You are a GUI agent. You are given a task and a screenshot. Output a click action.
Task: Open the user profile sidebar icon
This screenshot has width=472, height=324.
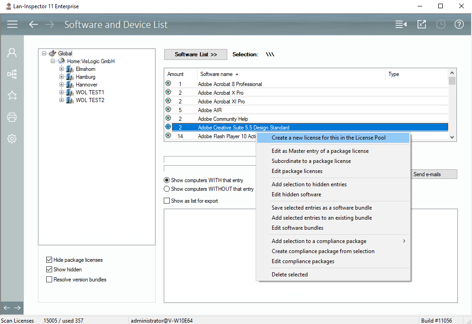[x=12, y=53]
